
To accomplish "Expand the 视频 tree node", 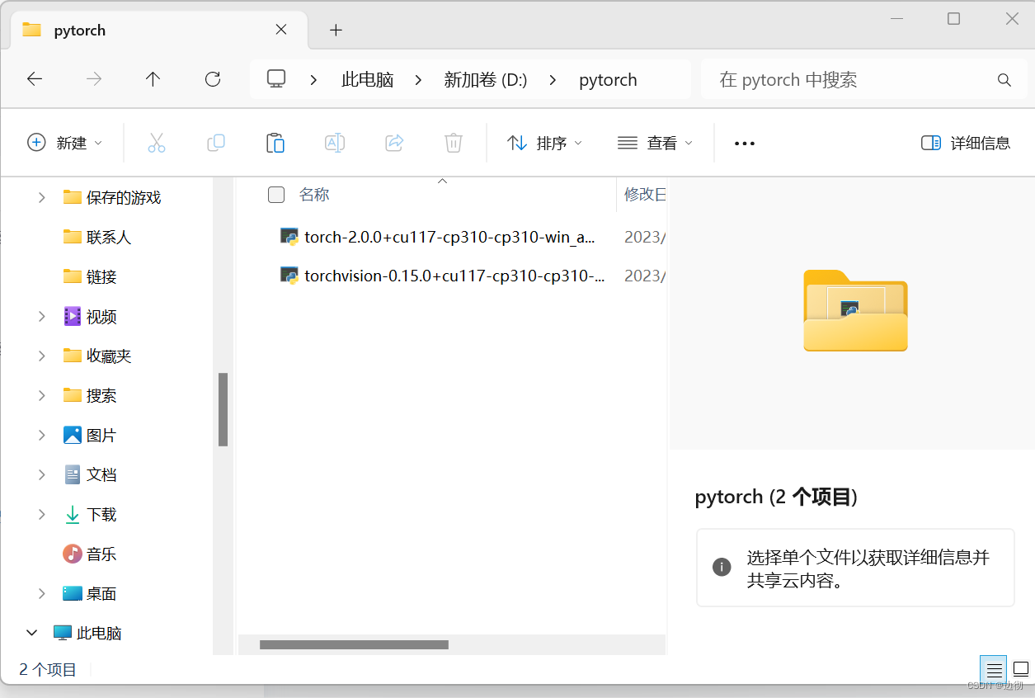I will click(42, 316).
